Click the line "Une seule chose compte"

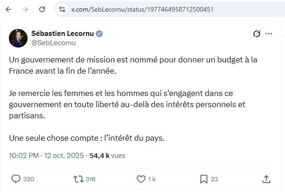click(87, 138)
